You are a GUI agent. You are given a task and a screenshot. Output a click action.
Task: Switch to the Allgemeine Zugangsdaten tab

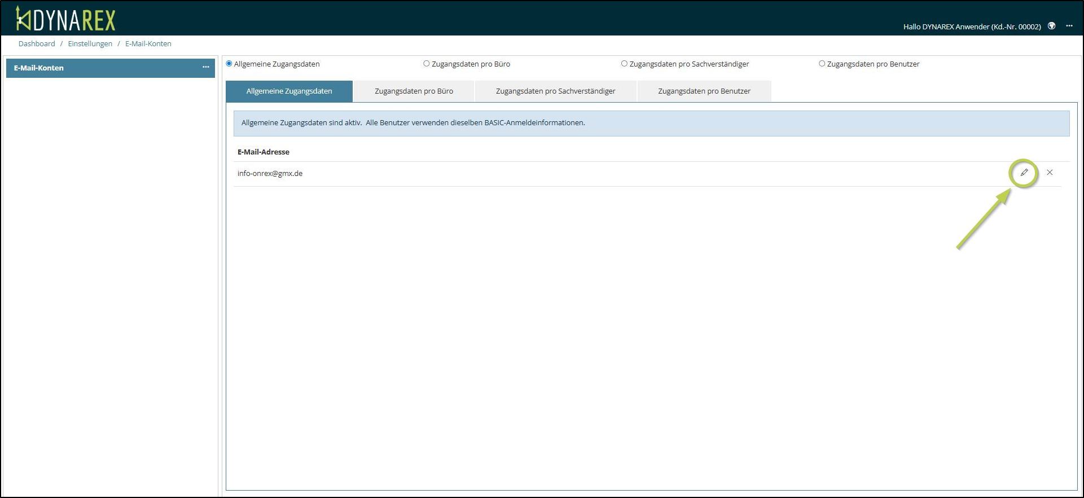click(x=289, y=91)
